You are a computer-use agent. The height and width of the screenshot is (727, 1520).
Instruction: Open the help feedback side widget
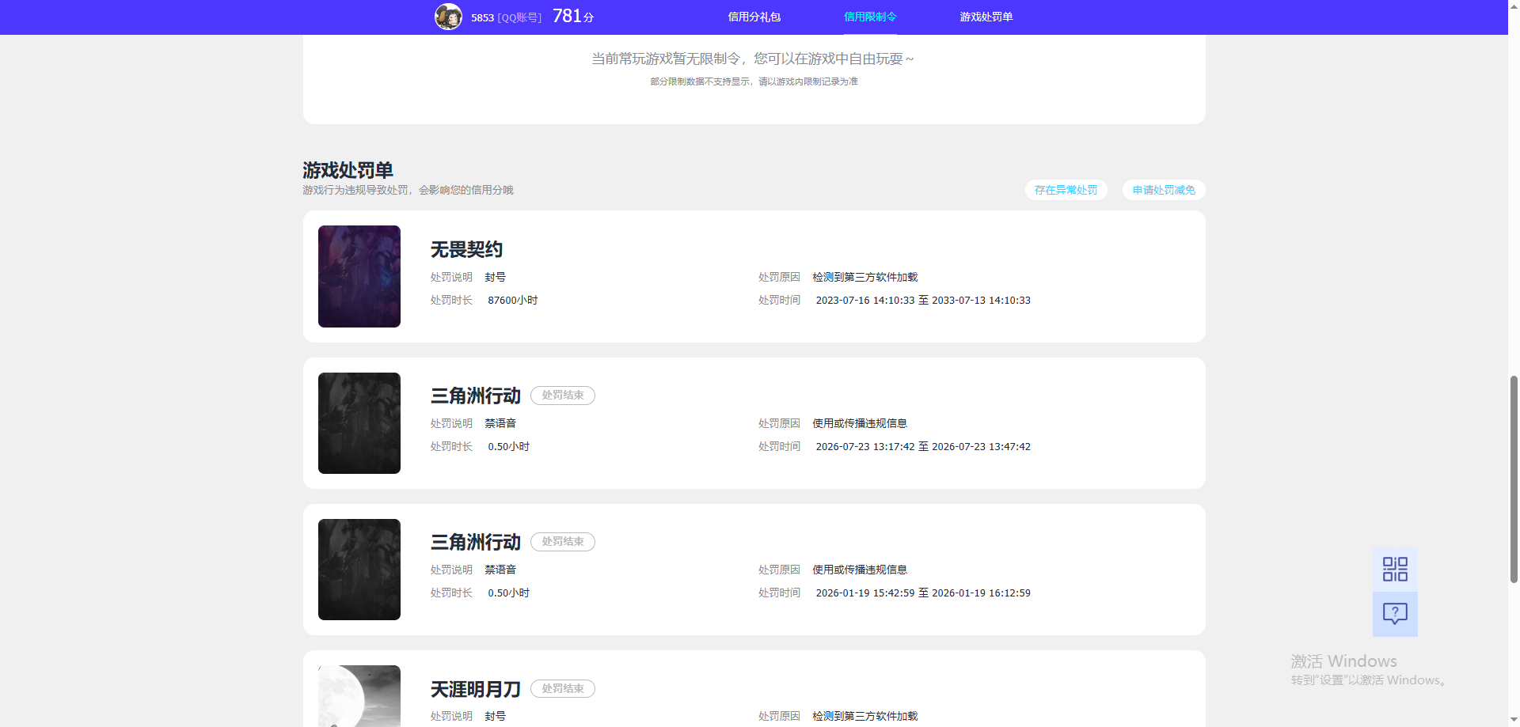(x=1395, y=614)
